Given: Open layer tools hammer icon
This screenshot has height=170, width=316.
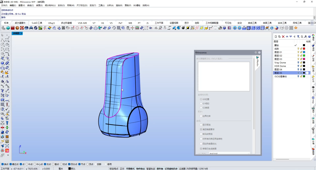Looking at the screenshot, I should (306, 37).
